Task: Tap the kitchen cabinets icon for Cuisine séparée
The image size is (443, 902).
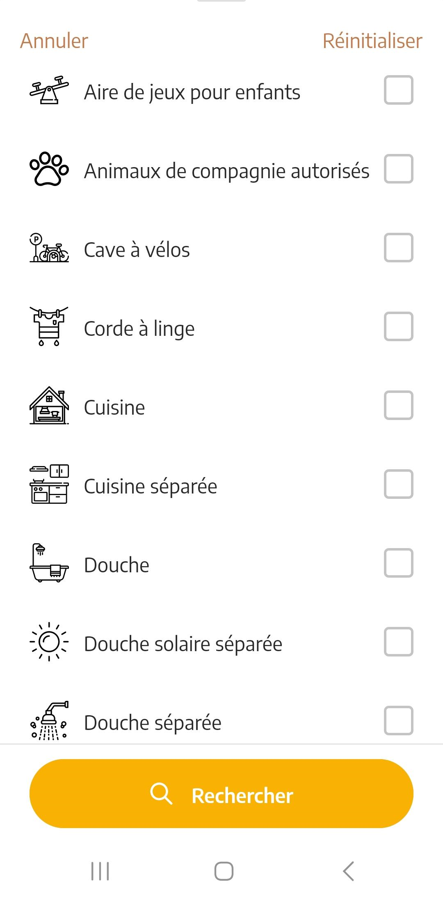Action: click(49, 484)
